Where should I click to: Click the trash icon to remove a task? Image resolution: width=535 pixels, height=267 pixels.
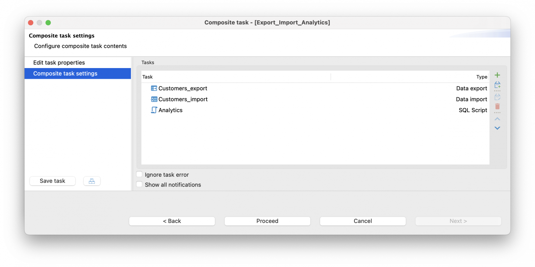pos(497,107)
